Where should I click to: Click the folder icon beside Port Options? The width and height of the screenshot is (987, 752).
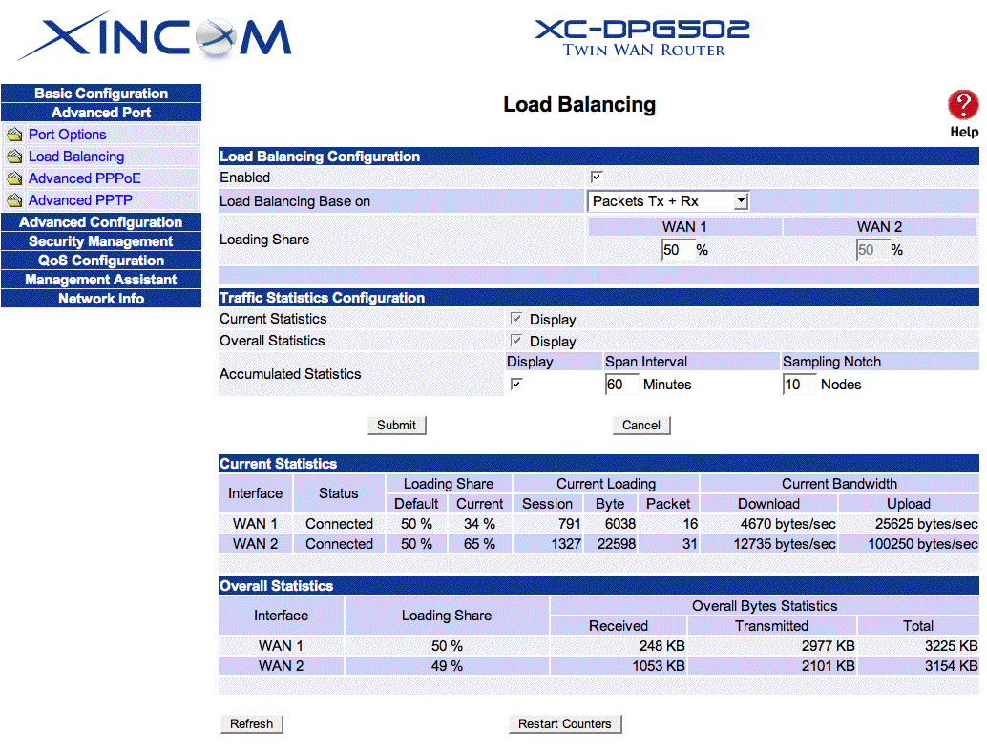[x=14, y=135]
